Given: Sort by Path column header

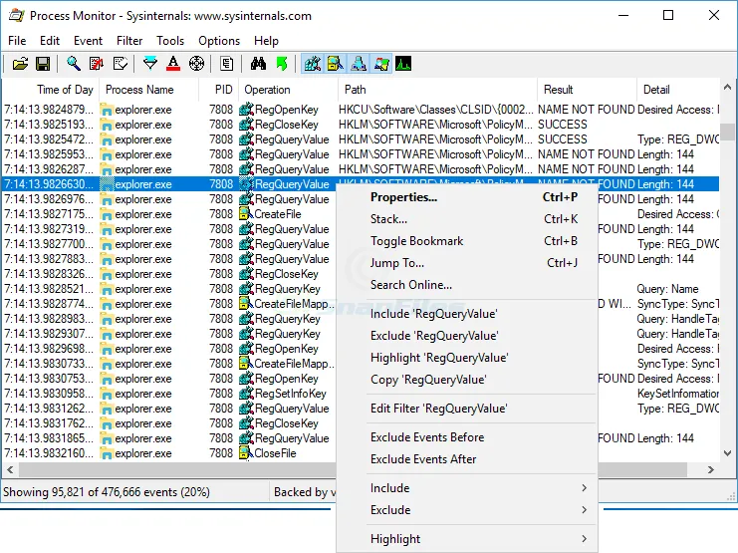Looking at the screenshot, I should [437, 90].
